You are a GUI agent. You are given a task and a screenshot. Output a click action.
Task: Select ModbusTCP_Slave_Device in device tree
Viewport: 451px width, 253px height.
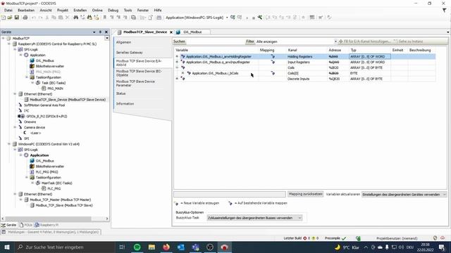click(x=68, y=100)
